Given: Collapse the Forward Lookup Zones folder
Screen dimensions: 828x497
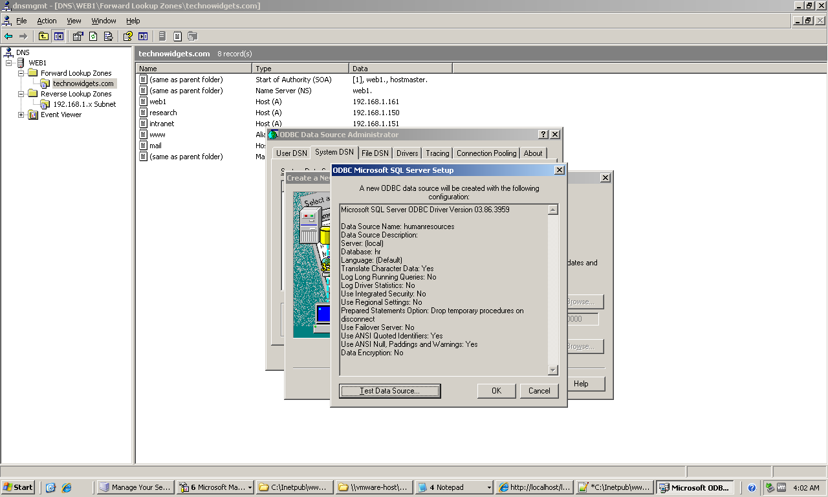Looking at the screenshot, I should (21, 73).
